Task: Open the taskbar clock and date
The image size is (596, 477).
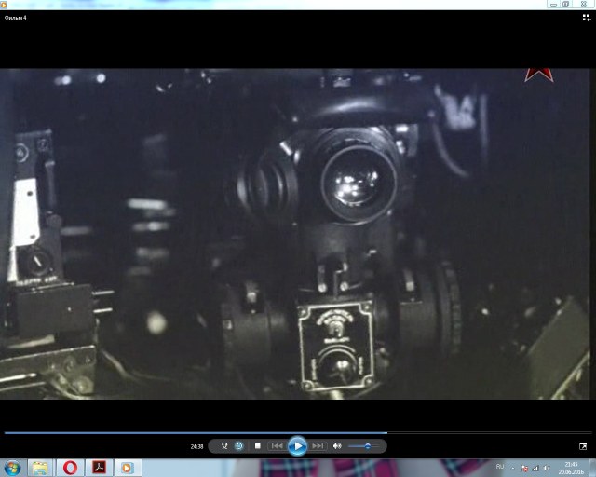Action: (571, 467)
